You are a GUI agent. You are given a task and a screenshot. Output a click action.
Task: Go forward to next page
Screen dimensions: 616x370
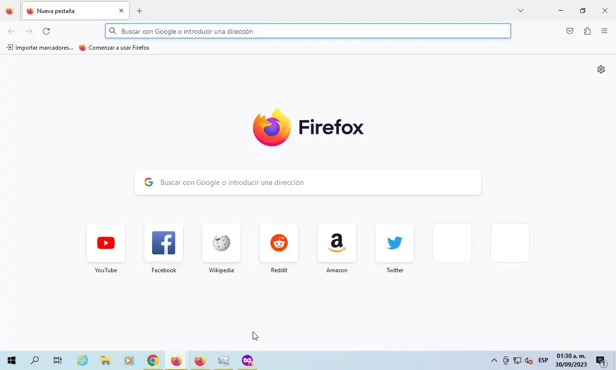[29, 31]
